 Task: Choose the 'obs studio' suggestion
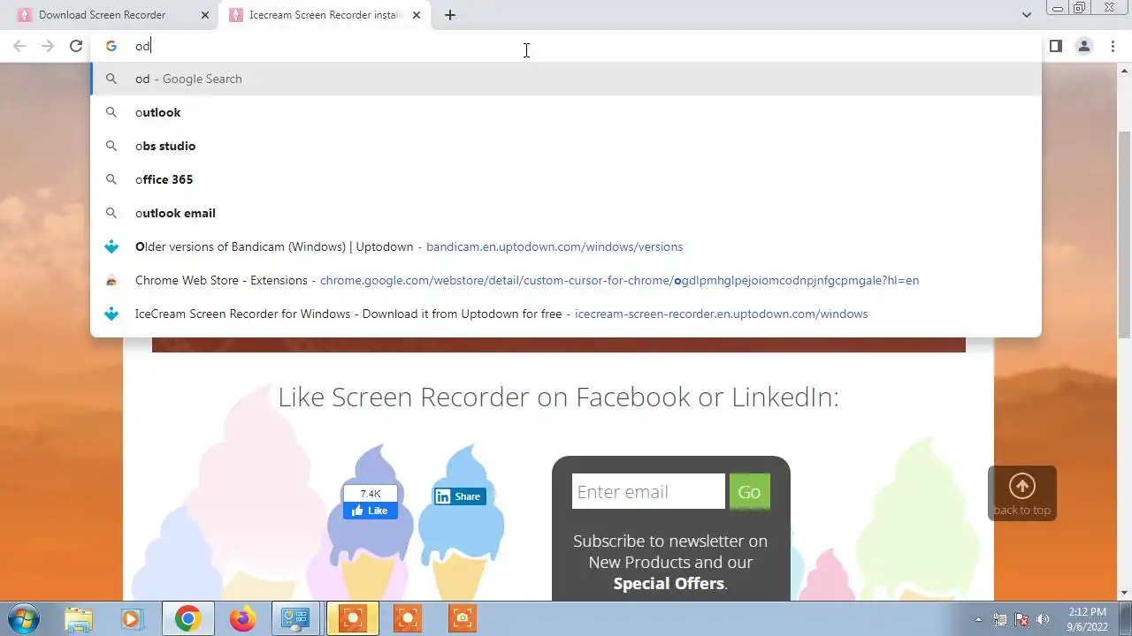pyautogui.click(x=566, y=146)
